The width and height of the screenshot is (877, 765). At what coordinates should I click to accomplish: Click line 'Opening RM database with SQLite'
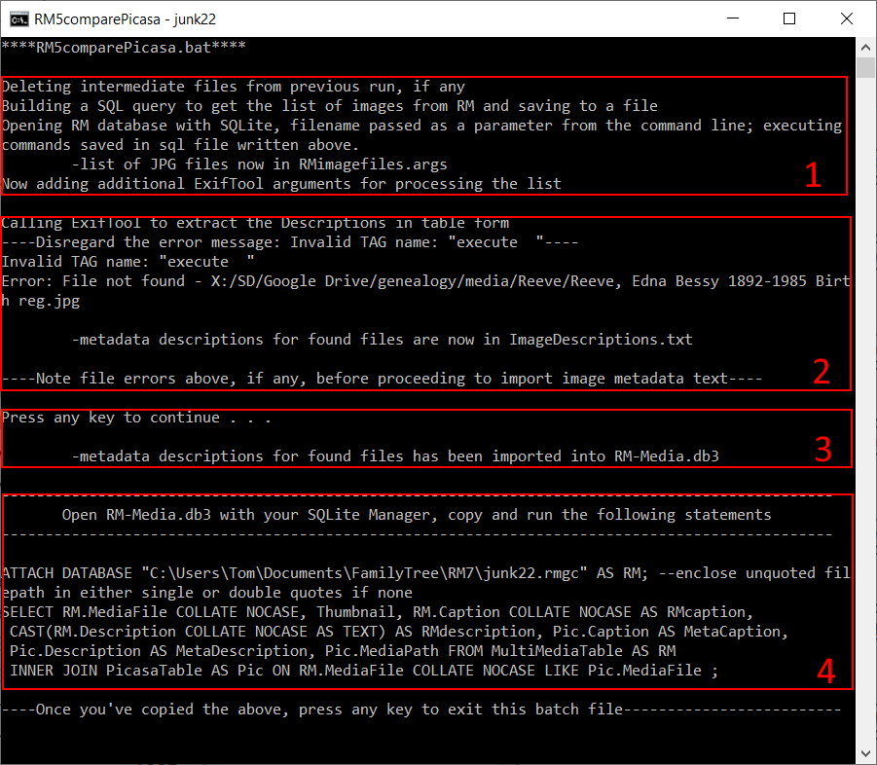421,126
